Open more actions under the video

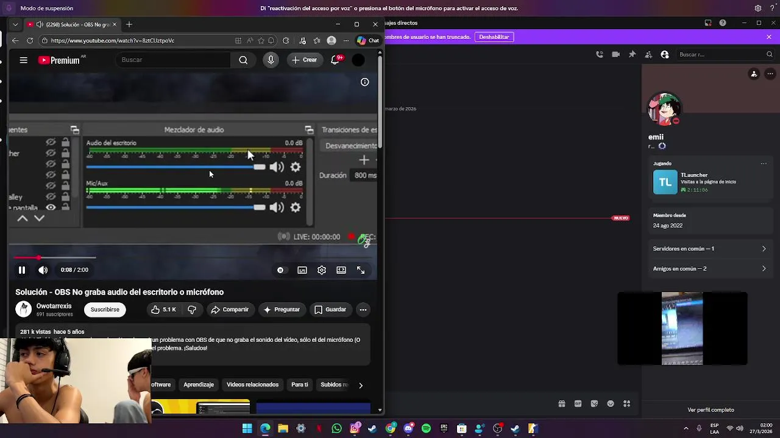(x=363, y=310)
